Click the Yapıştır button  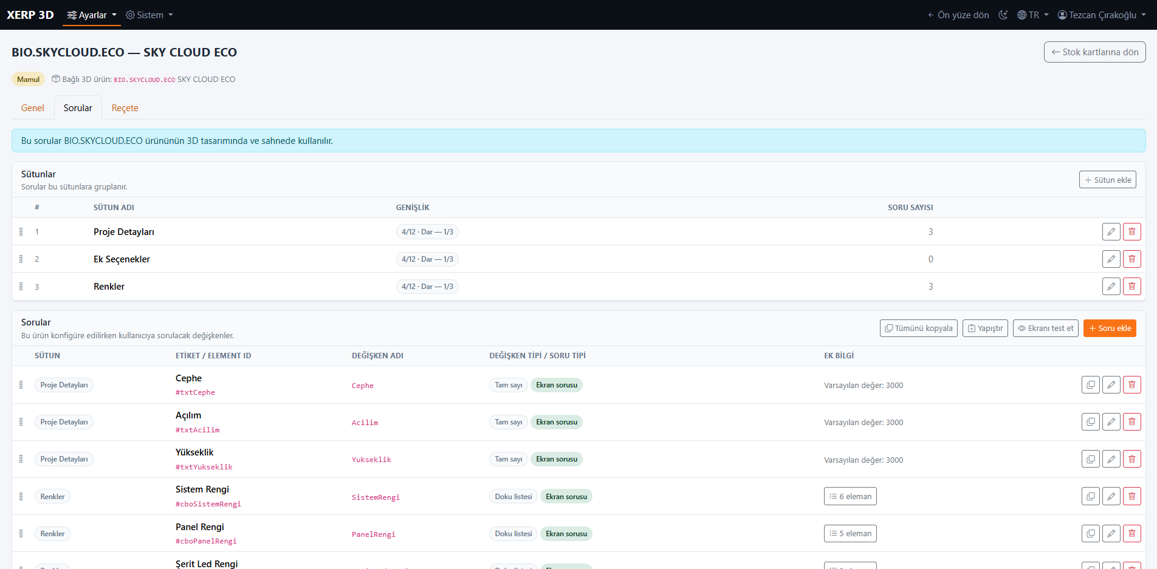985,329
